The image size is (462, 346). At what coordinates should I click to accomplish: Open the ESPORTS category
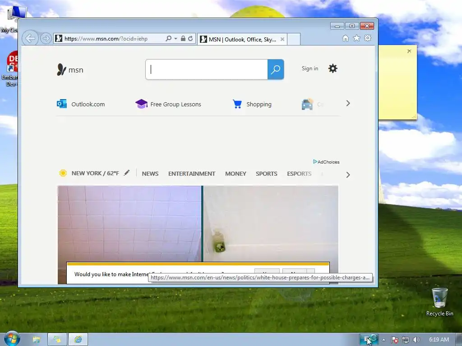pos(299,173)
